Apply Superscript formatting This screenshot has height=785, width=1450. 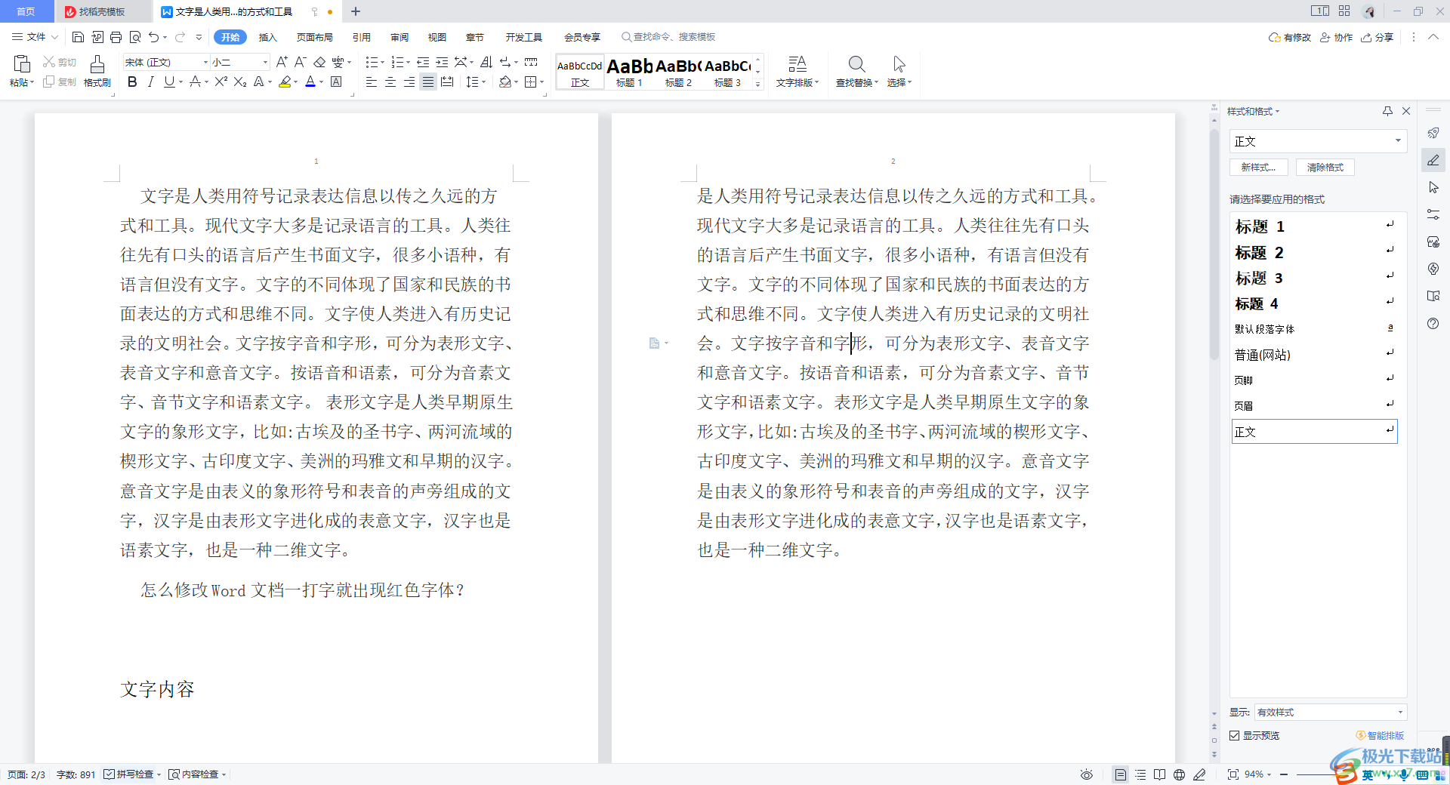(221, 82)
